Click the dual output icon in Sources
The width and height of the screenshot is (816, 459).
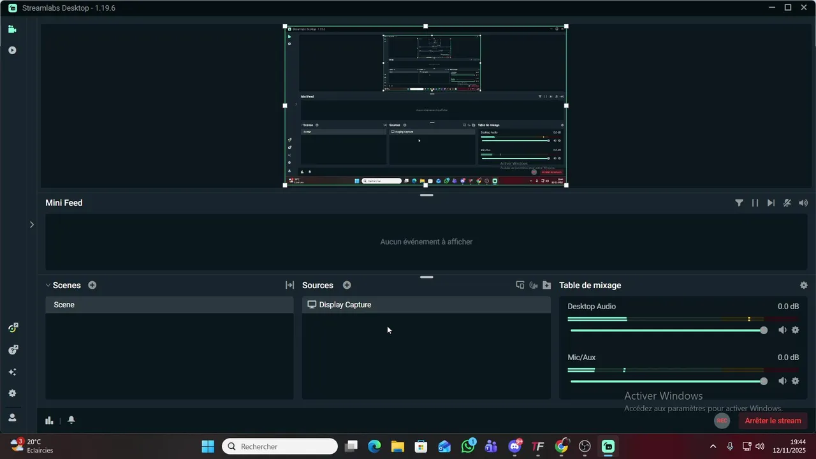point(520,285)
